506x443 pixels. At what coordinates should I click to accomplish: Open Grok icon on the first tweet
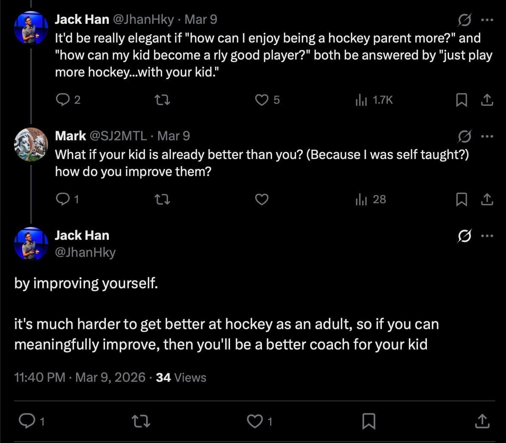point(464,20)
